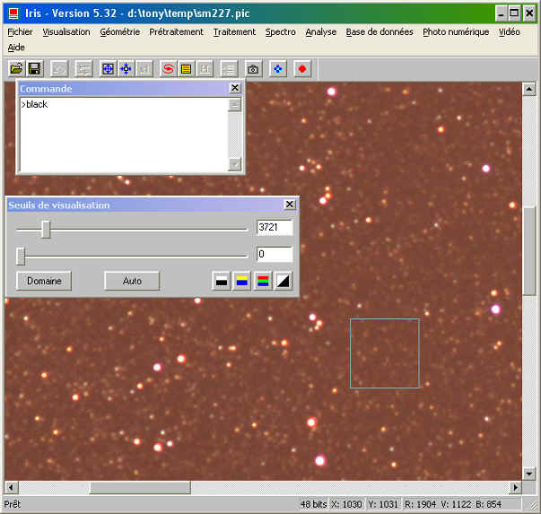
Task: Click the high threshold field showing 3721
Action: click(274, 228)
